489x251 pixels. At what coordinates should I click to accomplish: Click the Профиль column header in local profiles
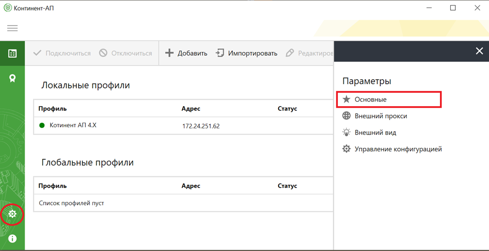(52, 109)
